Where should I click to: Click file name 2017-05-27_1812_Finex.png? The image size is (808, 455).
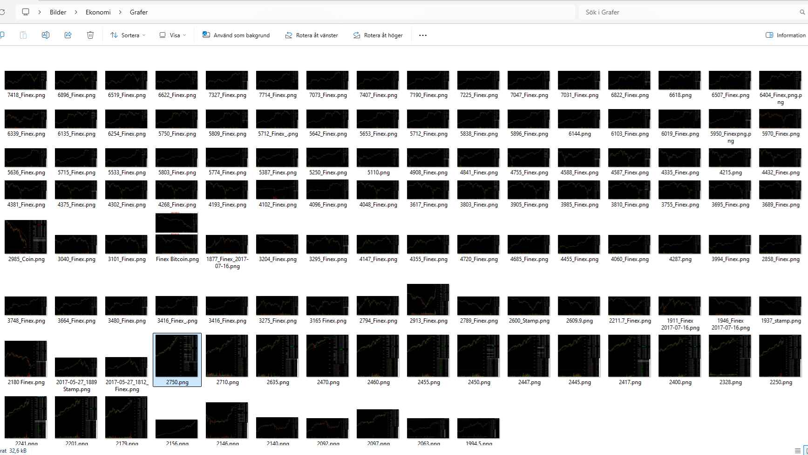(127, 386)
